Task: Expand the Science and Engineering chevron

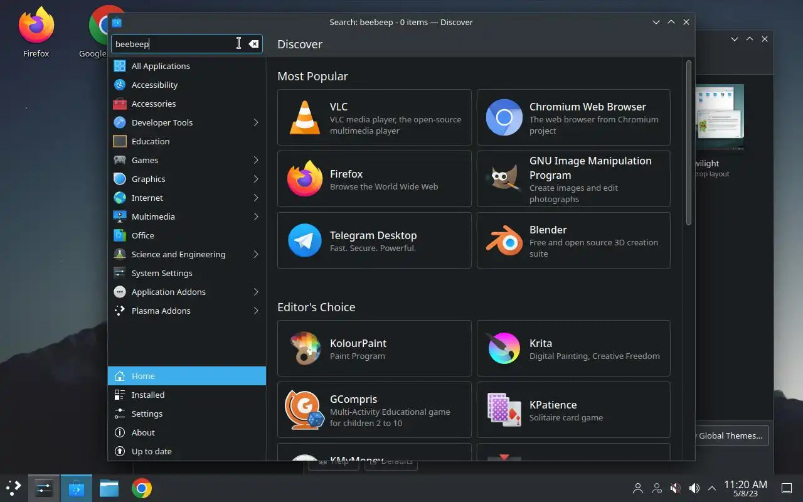Action: tap(256, 254)
